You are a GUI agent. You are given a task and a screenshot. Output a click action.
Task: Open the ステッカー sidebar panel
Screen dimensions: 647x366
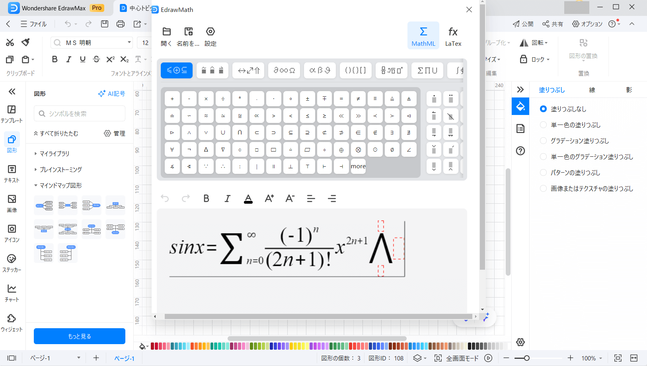pyautogui.click(x=12, y=263)
